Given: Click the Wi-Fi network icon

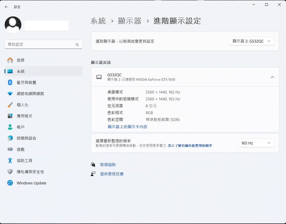Looking at the screenshot, I should pos(10,94).
